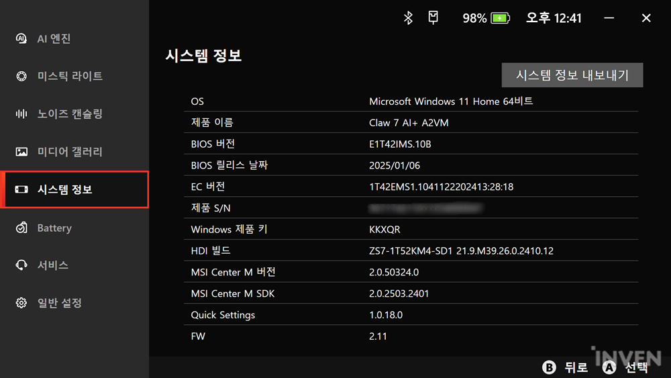
Task: Click the BIOS 버전 label
Action: [x=213, y=144]
